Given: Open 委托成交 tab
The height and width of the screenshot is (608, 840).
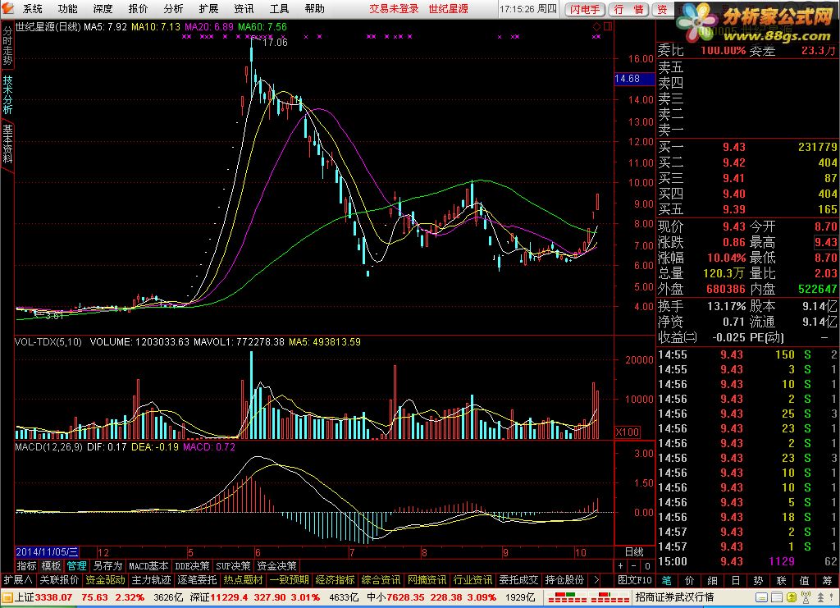Looking at the screenshot, I should coord(518,580).
